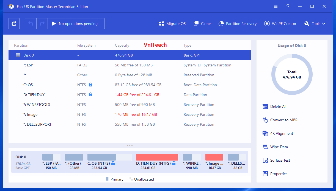Click the disk usage donut chart
Screen dimensions: 336x191
click(292, 74)
